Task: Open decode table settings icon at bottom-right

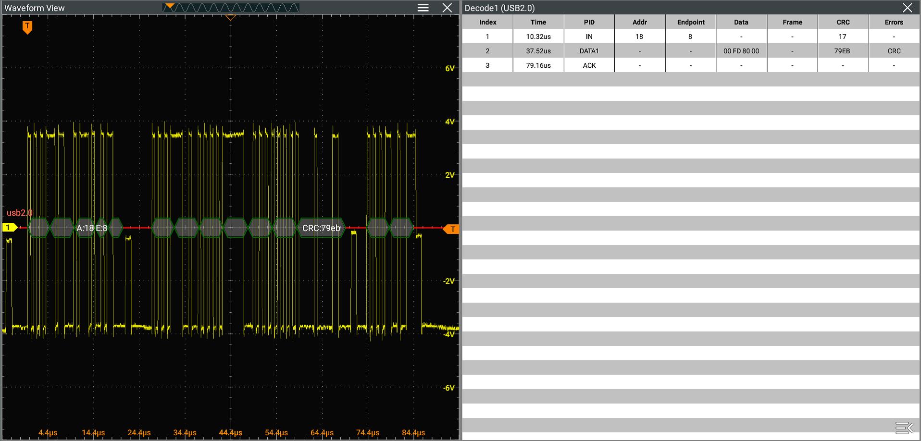Action: click(904, 427)
